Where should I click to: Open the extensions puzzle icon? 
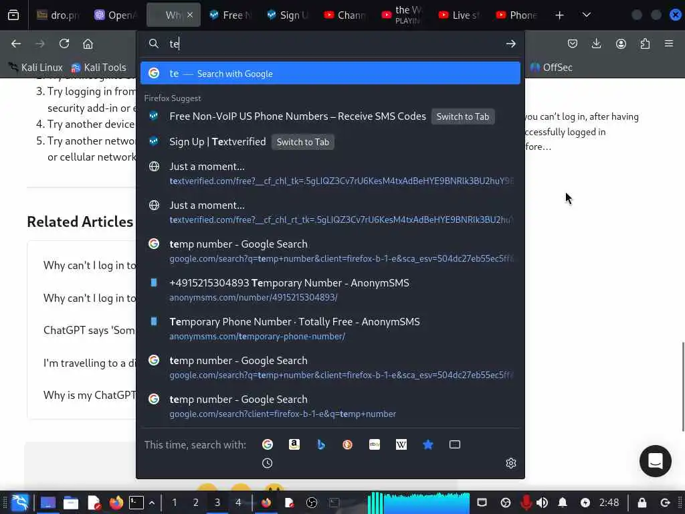pos(645,44)
